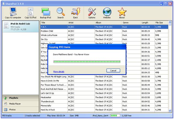The image size is (174, 119).
Task: Click the track list scroll up arrow
Action: 170,22
